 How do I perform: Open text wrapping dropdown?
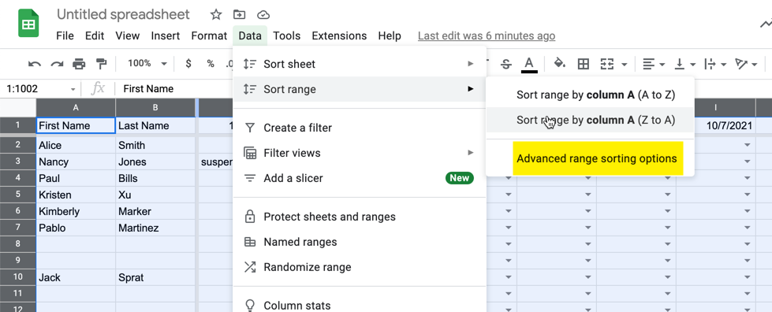[x=715, y=64]
